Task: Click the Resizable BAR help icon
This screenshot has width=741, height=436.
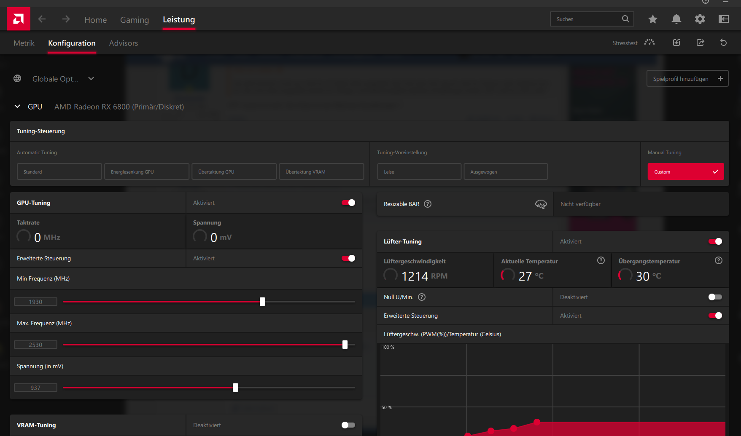Action: (x=428, y=204)
